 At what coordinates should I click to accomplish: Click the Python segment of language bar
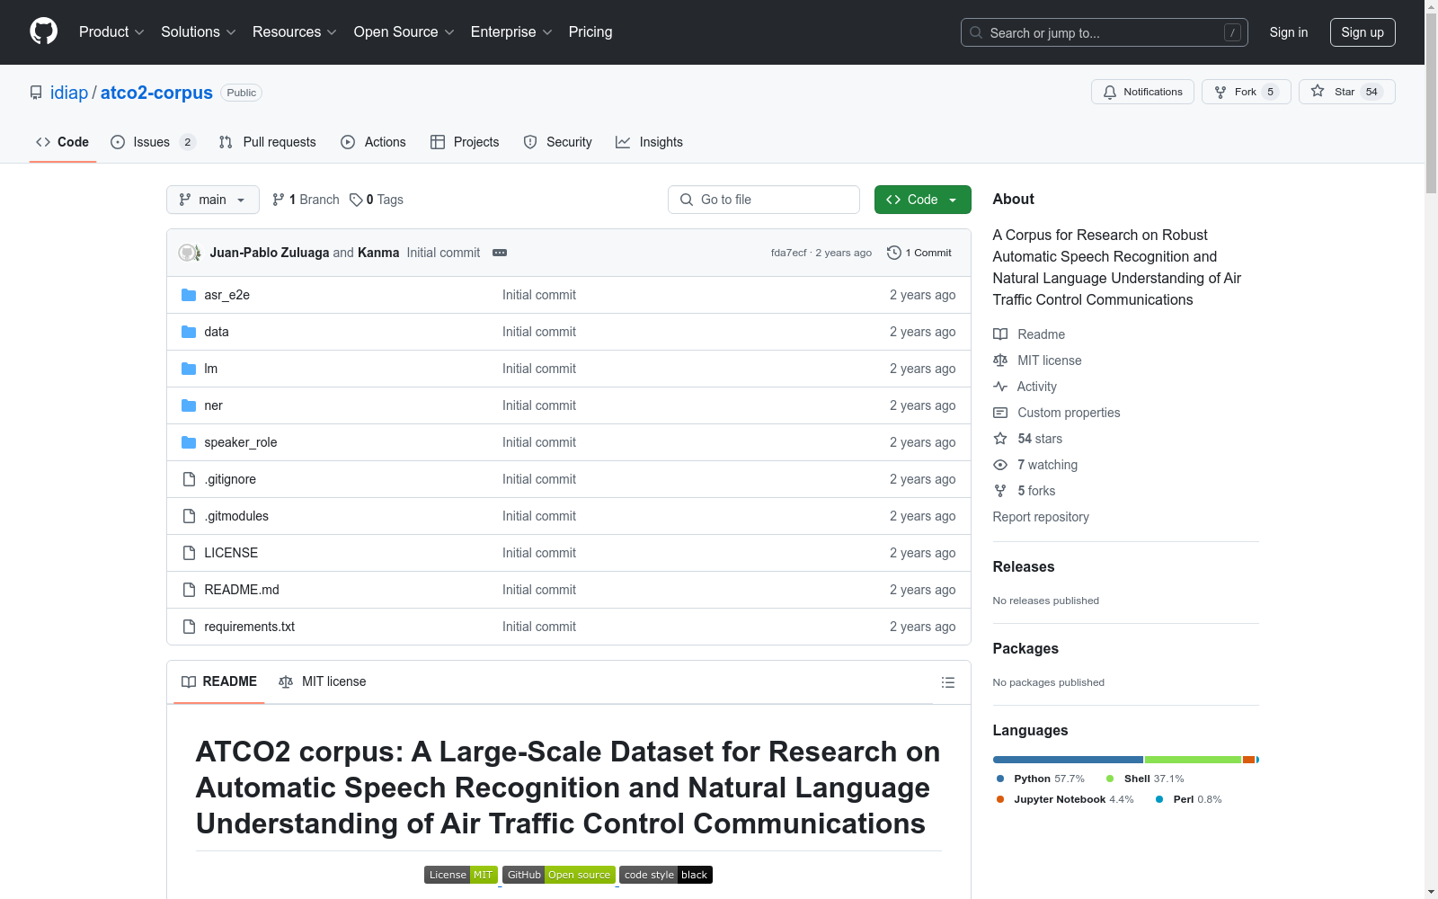pyautogui.click(x=1068, y=760)
